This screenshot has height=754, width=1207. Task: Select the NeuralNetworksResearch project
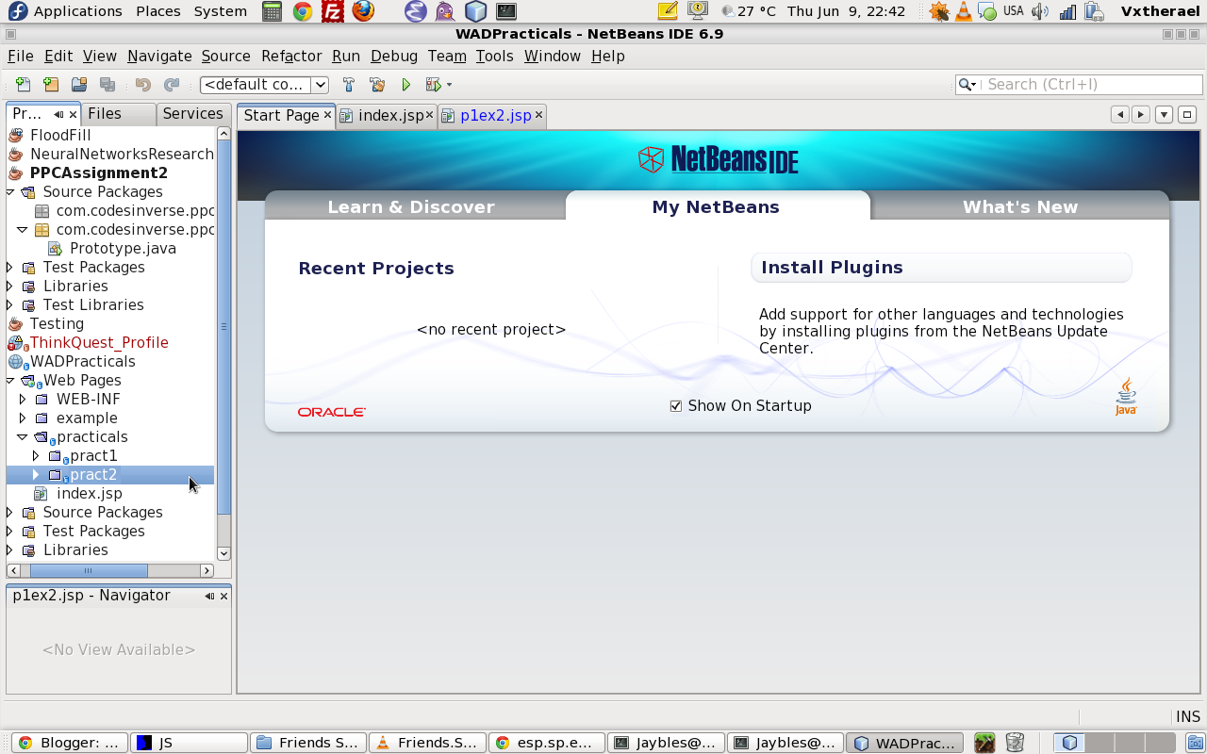pos(122,154)
